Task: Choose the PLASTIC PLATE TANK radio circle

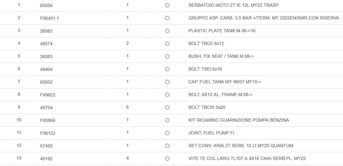Action: pos(167,31)
